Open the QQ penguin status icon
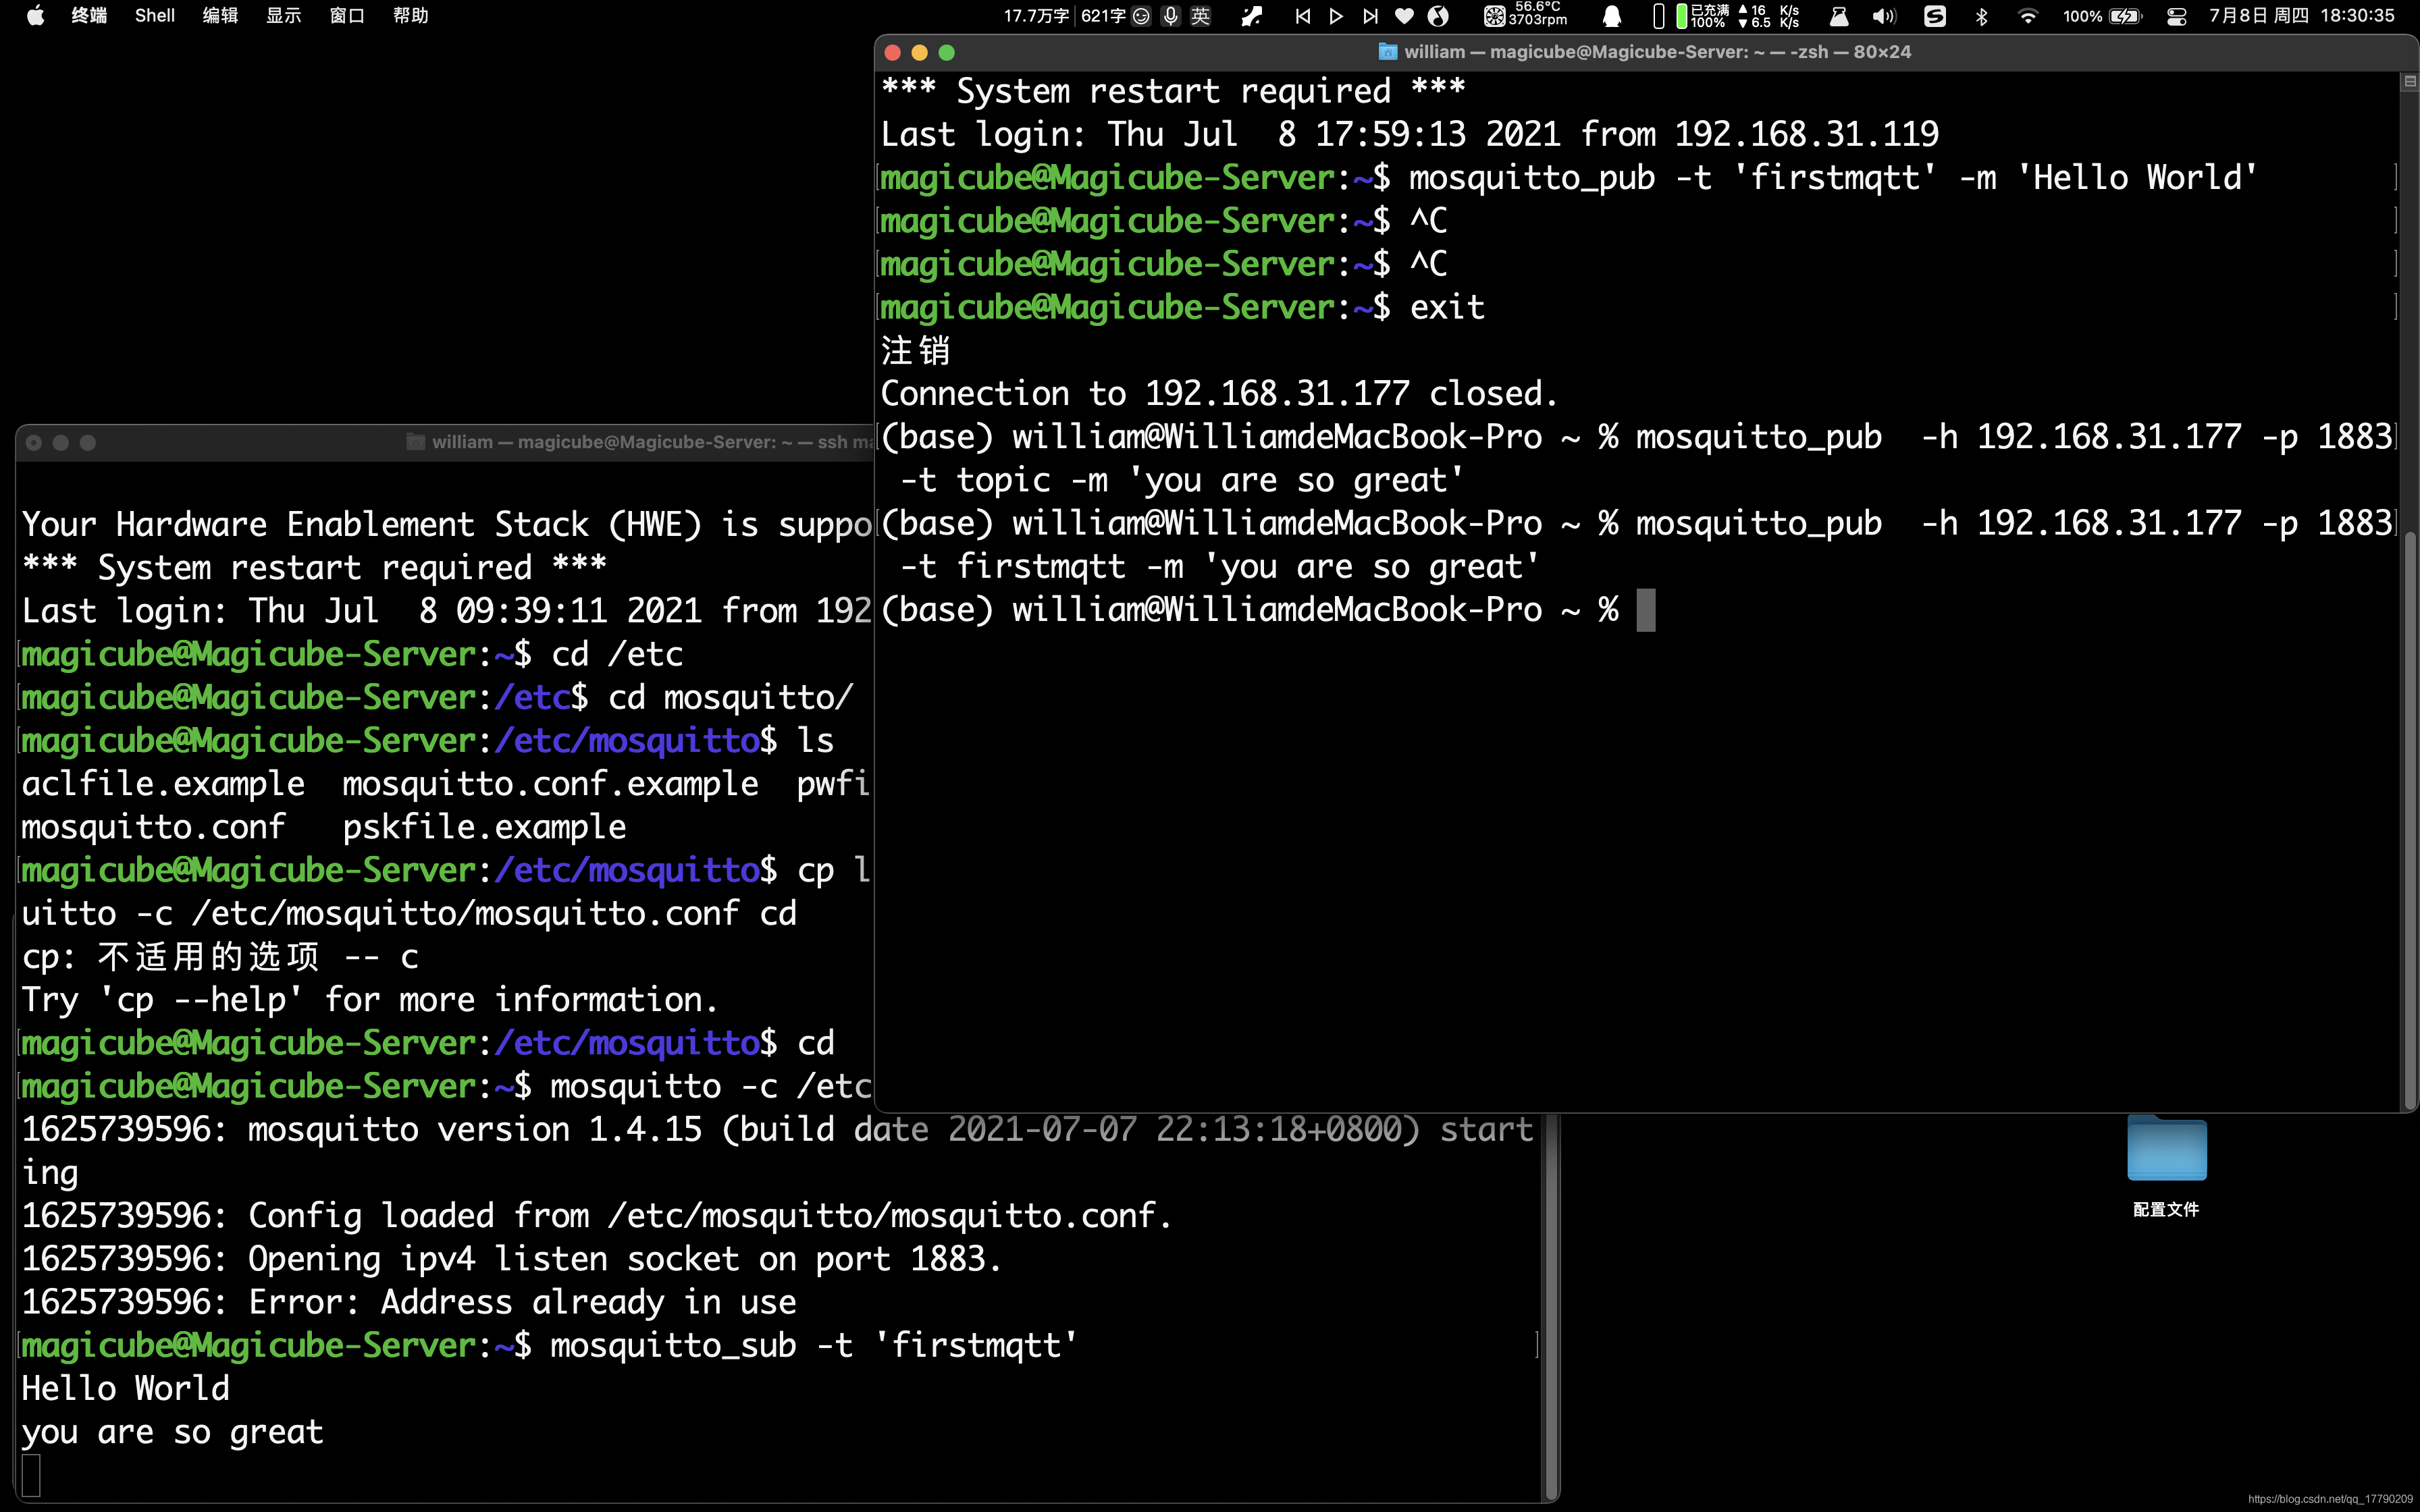The width and height of the screenshot is (2420, 1512). [x=1611, y=16]
